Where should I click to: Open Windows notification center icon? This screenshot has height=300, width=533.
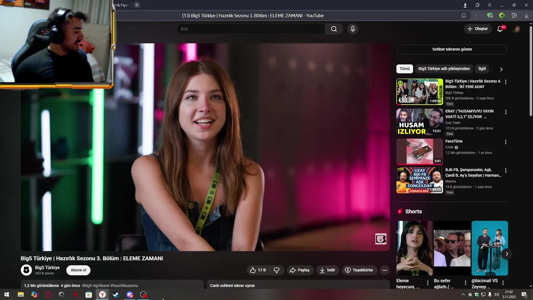[524, 295]
